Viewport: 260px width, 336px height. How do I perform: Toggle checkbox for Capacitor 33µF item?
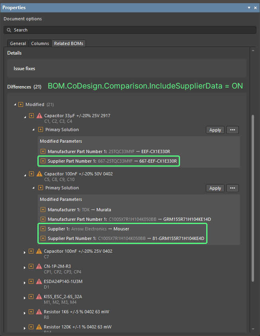(31, 116)
